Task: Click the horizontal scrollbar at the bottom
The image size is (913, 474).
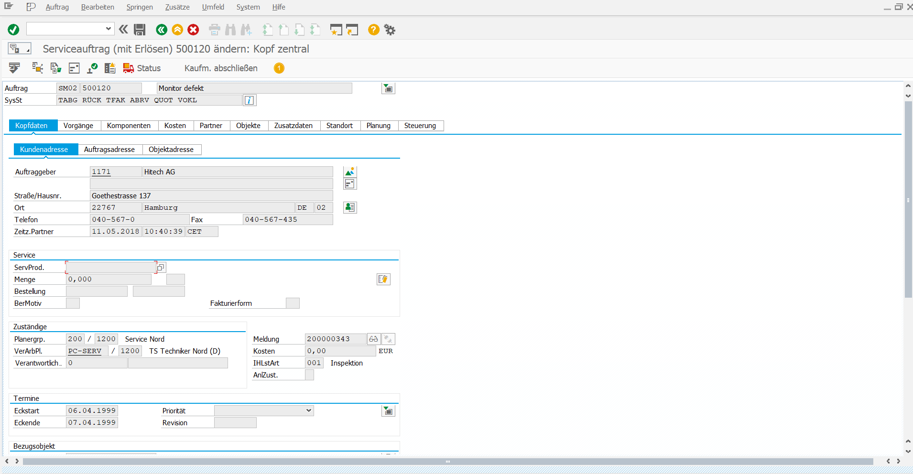Action: pos(448,462)
